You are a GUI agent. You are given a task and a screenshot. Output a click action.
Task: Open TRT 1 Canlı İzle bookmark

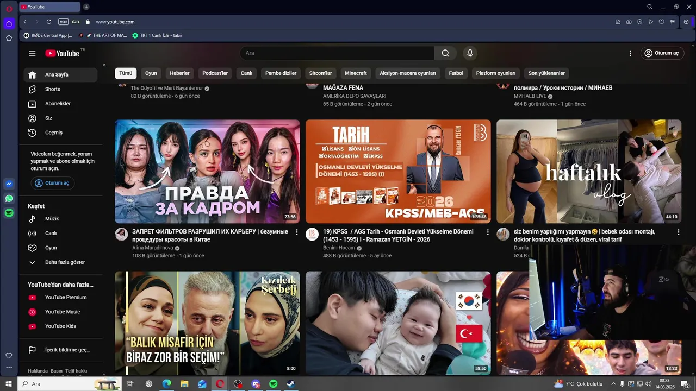157,35
